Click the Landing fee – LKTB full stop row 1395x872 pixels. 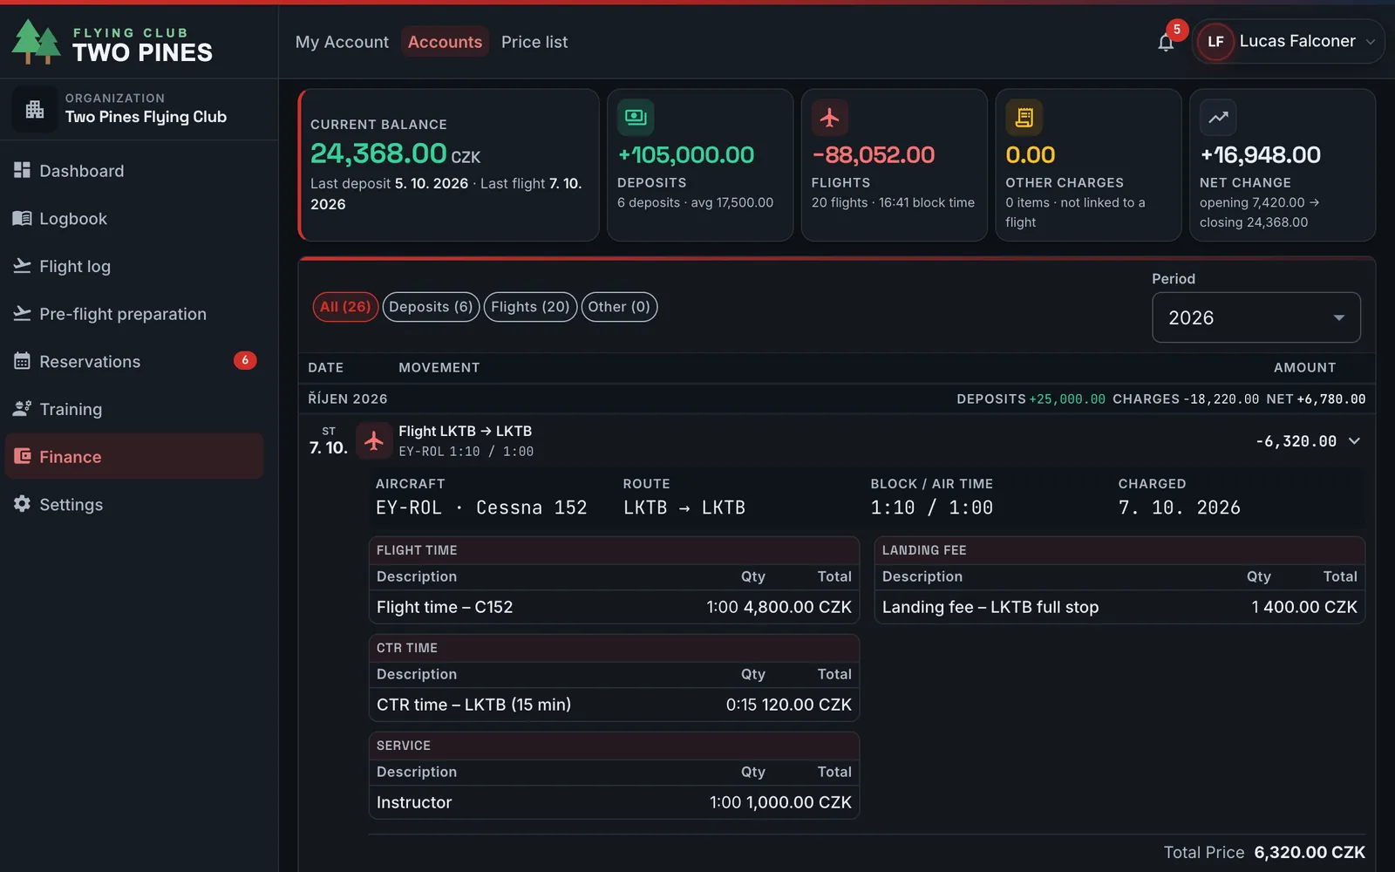point(1119,607)
